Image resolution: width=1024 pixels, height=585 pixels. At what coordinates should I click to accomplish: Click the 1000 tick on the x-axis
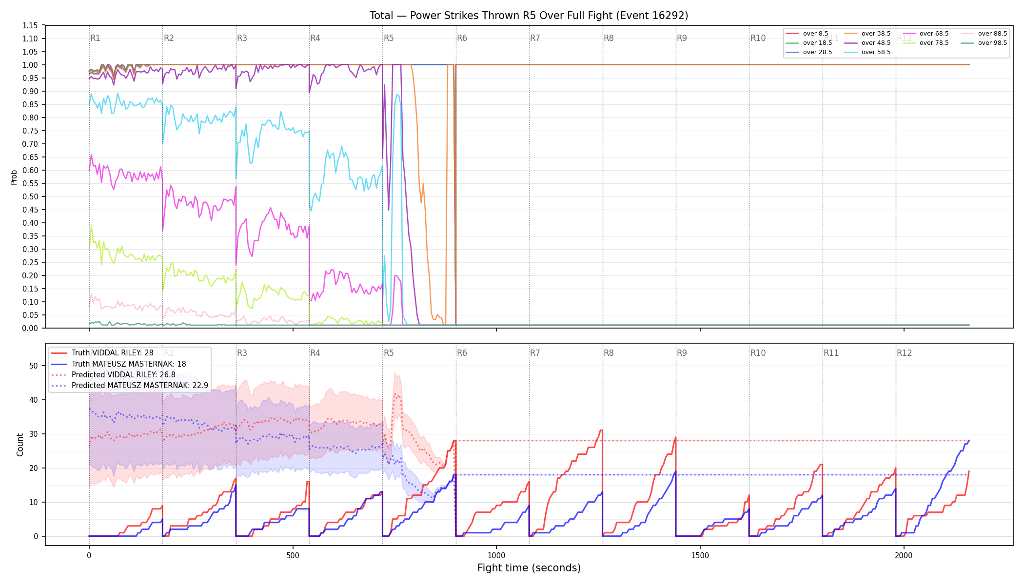(x=496, y=555)
